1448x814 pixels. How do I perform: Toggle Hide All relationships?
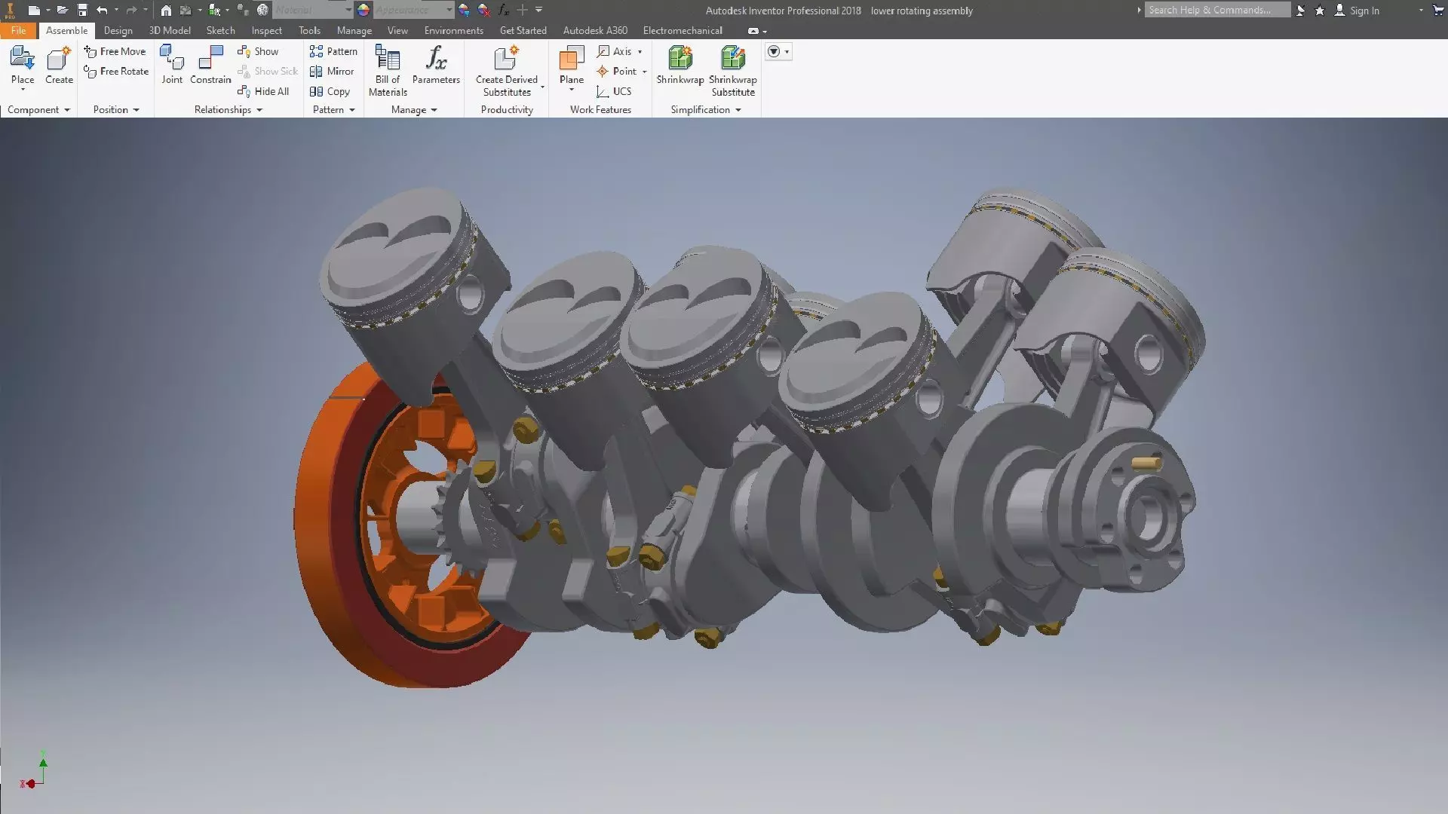click(263, 91)
